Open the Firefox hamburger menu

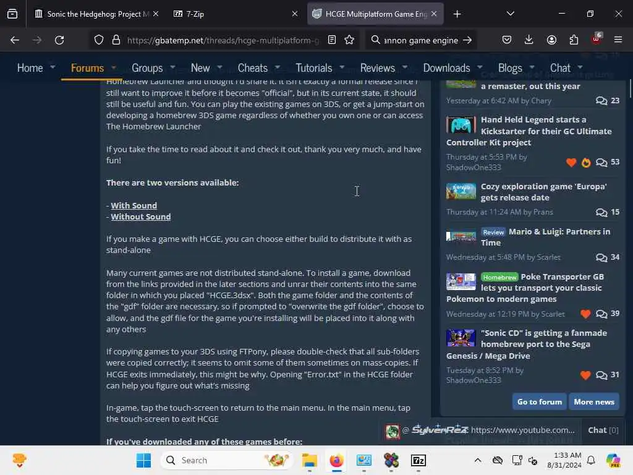[x=618, y=40]
